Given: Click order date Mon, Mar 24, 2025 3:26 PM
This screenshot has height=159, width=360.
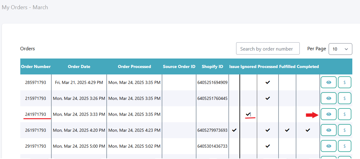Looking at the screenshot, I should 79,98.
